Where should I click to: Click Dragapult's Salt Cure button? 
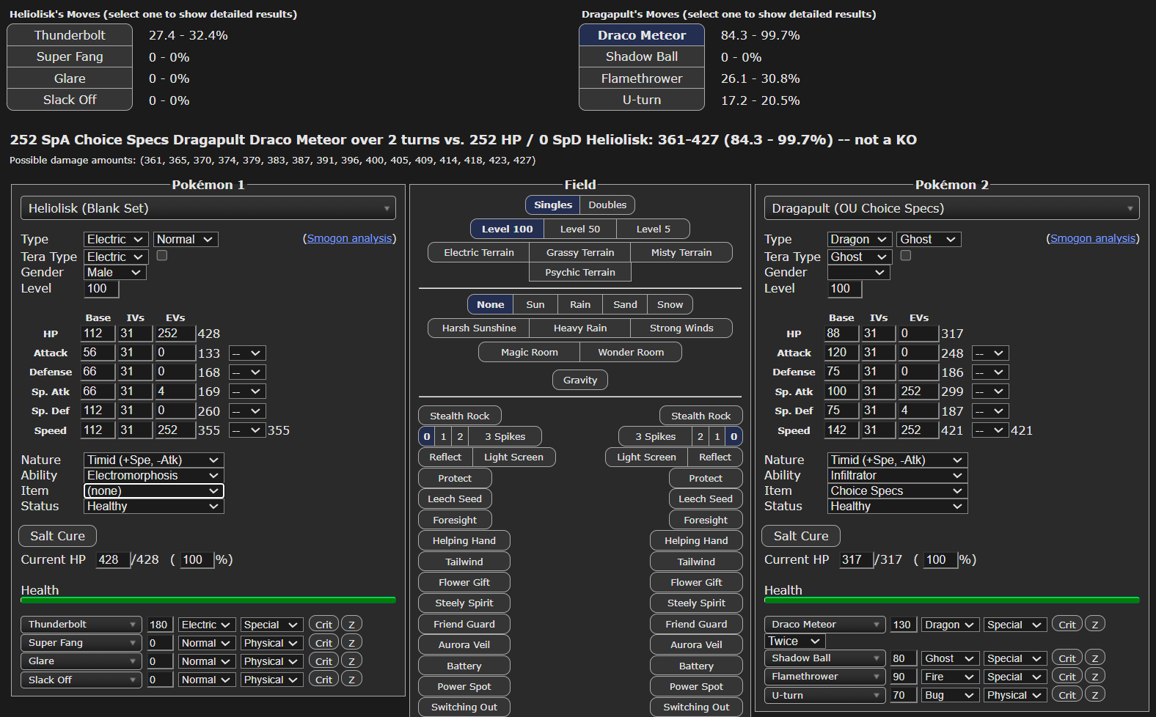coord(801,536)
